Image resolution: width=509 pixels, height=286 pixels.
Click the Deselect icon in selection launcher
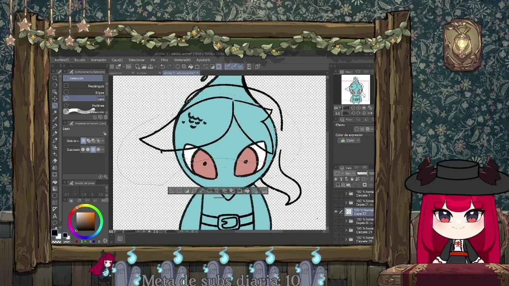pos(171,191)
